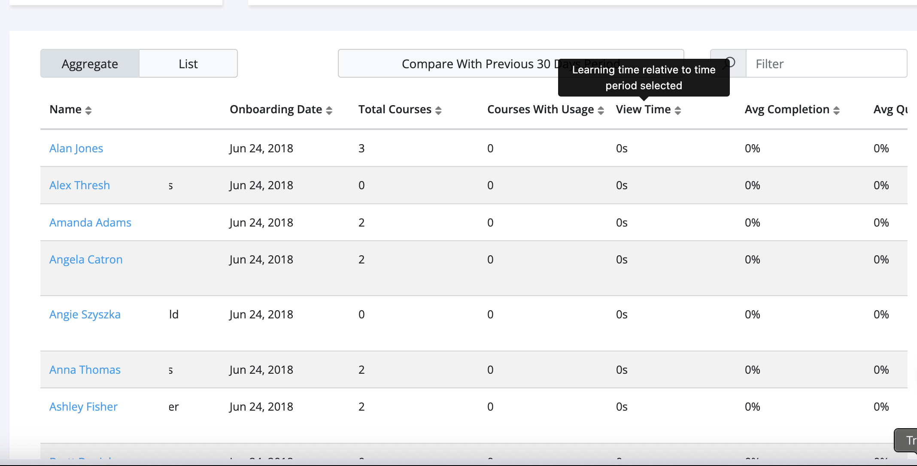Click the Courses With Usage header text

(x=540, y=109)
